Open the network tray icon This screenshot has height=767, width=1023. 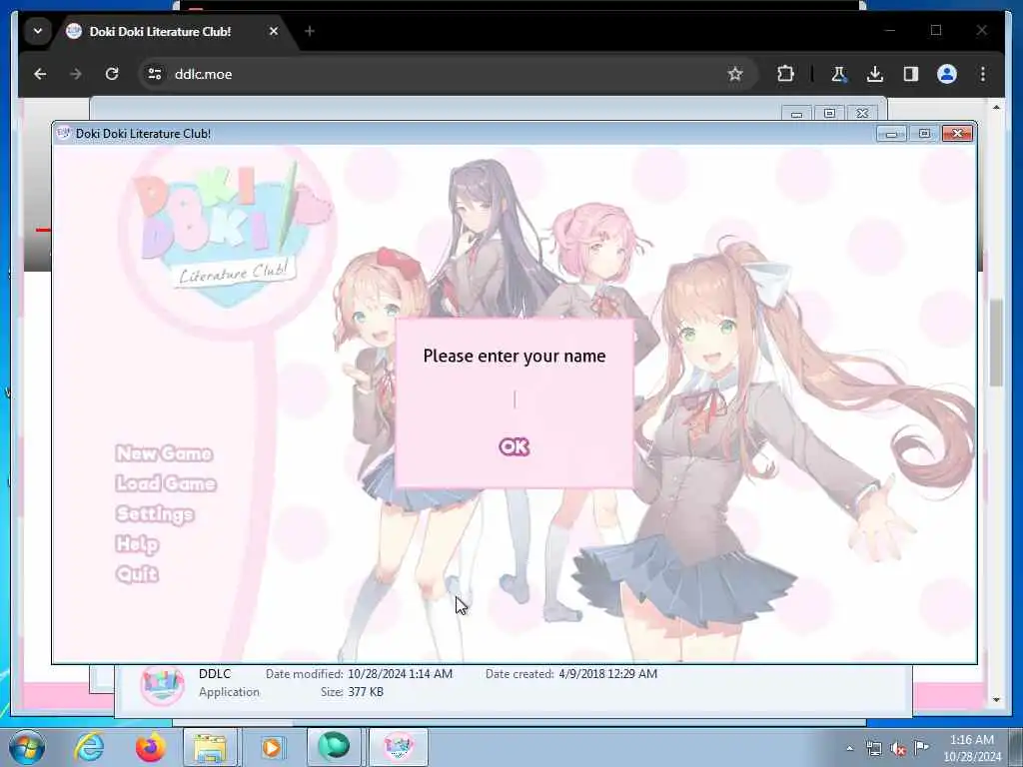coord(873,749)
